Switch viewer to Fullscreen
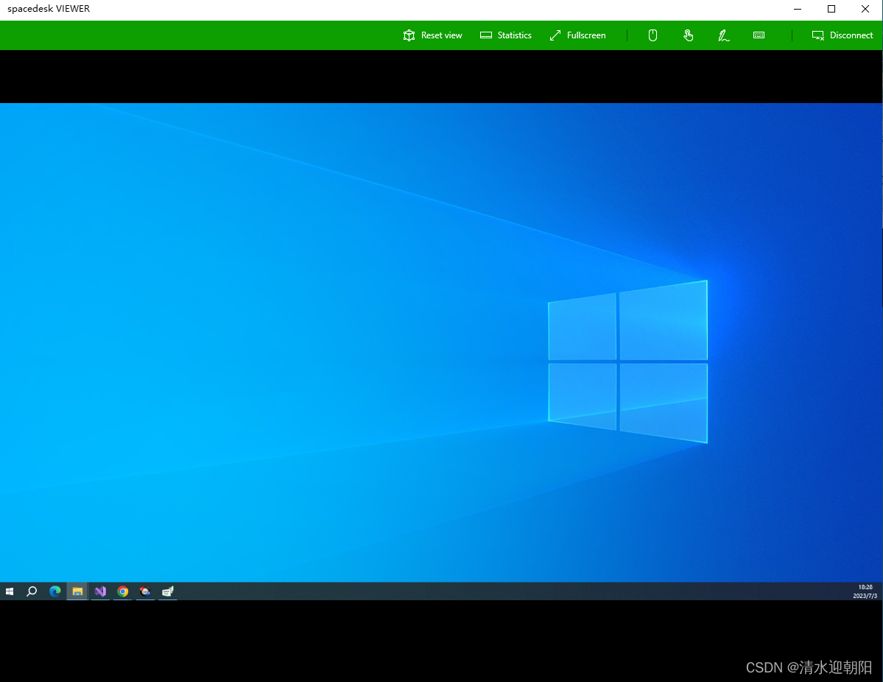The width and height of the screenshot is (883, 682). click(x=577, y=35)
